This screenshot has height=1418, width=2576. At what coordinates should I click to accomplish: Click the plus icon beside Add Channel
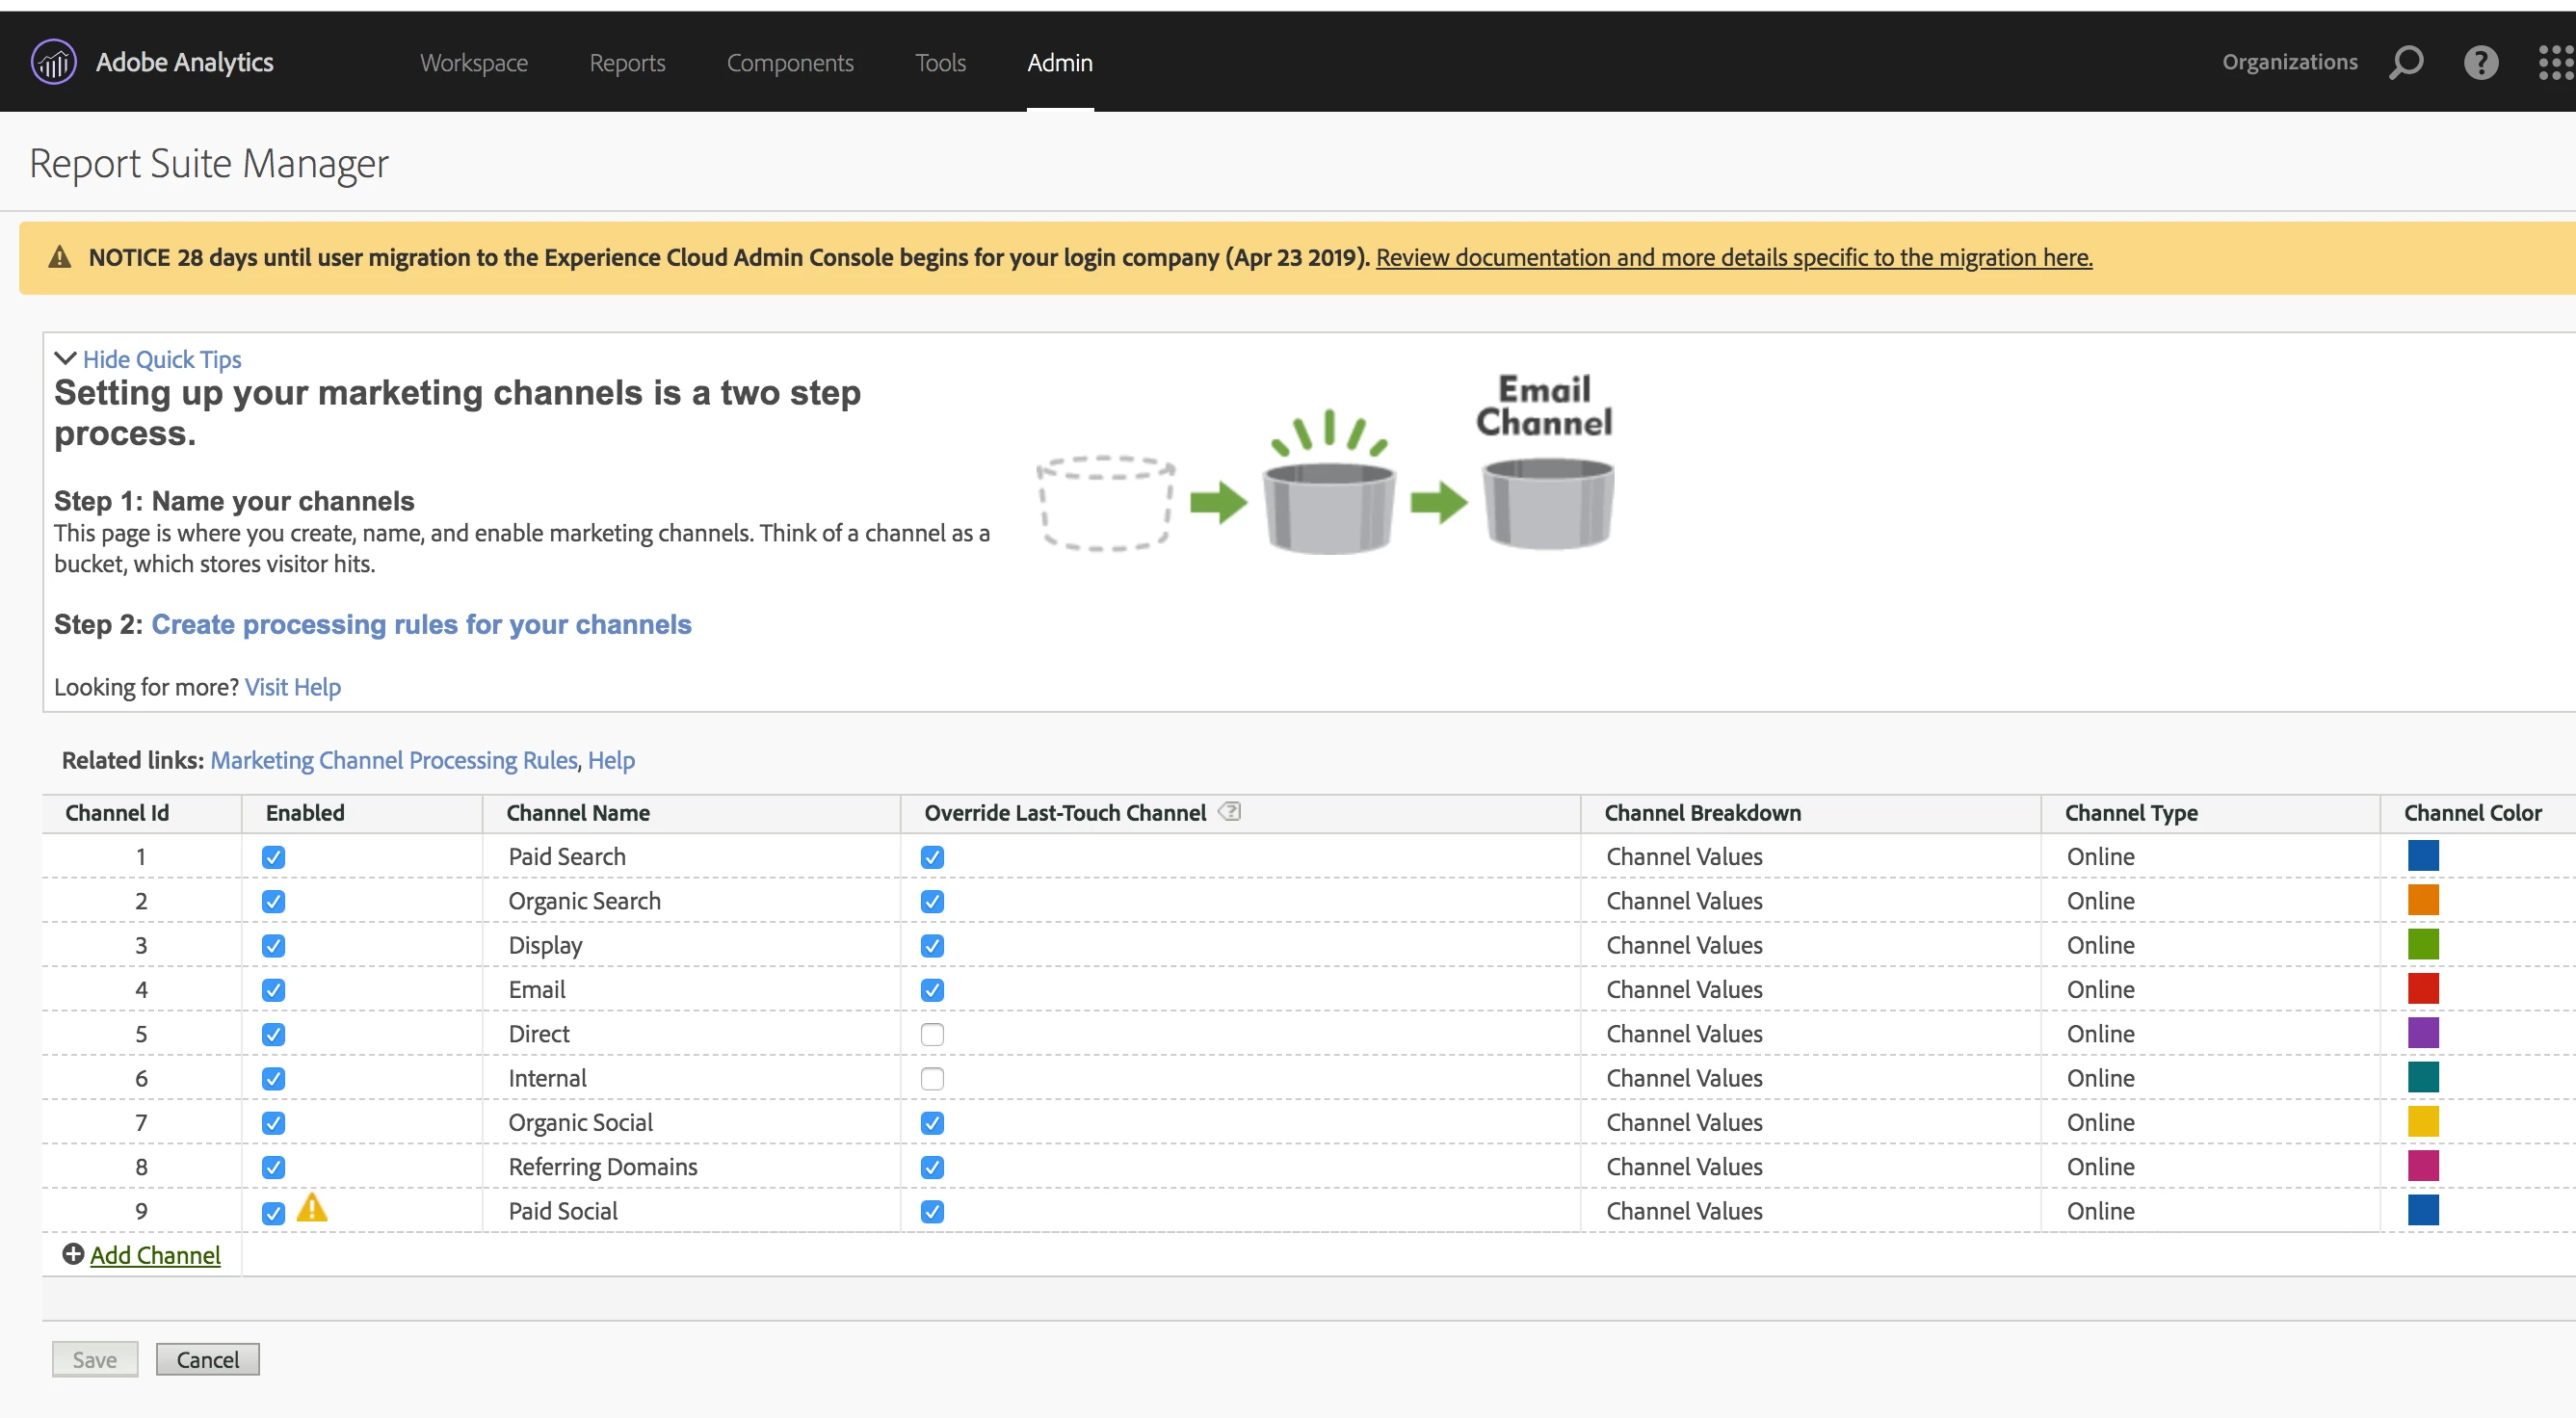(73, 1254)
